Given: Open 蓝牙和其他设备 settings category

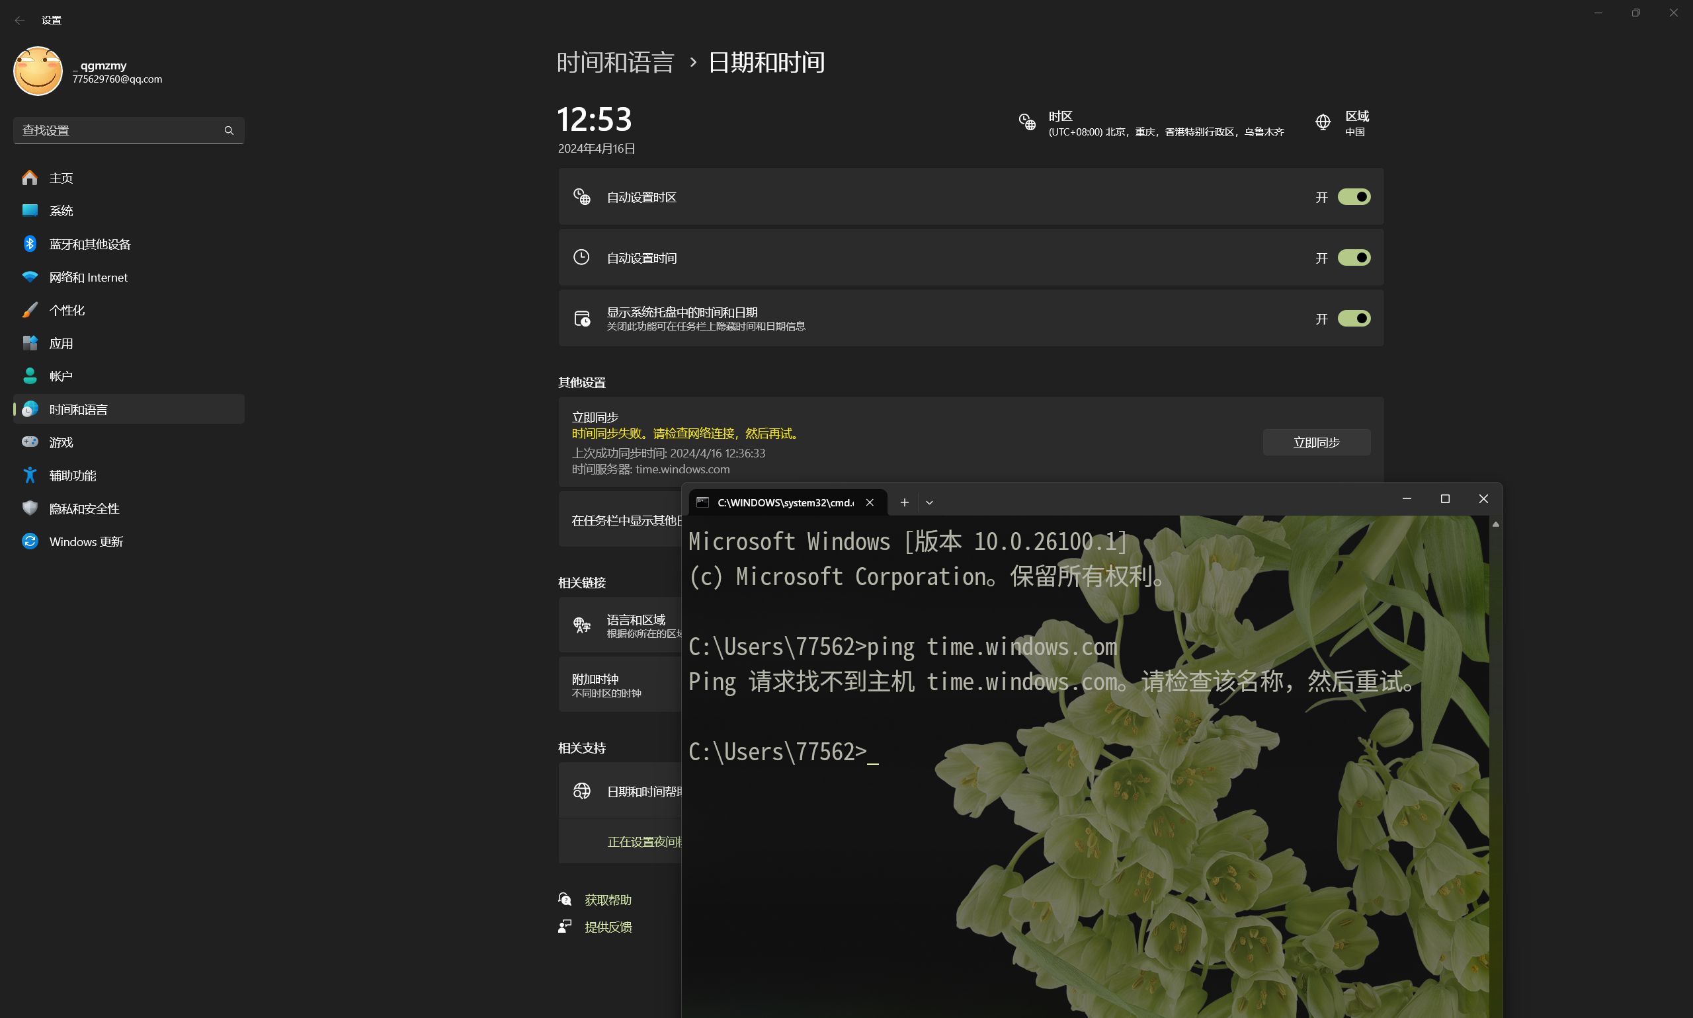Looking at the screenshot, I should [x=128, y=244].
